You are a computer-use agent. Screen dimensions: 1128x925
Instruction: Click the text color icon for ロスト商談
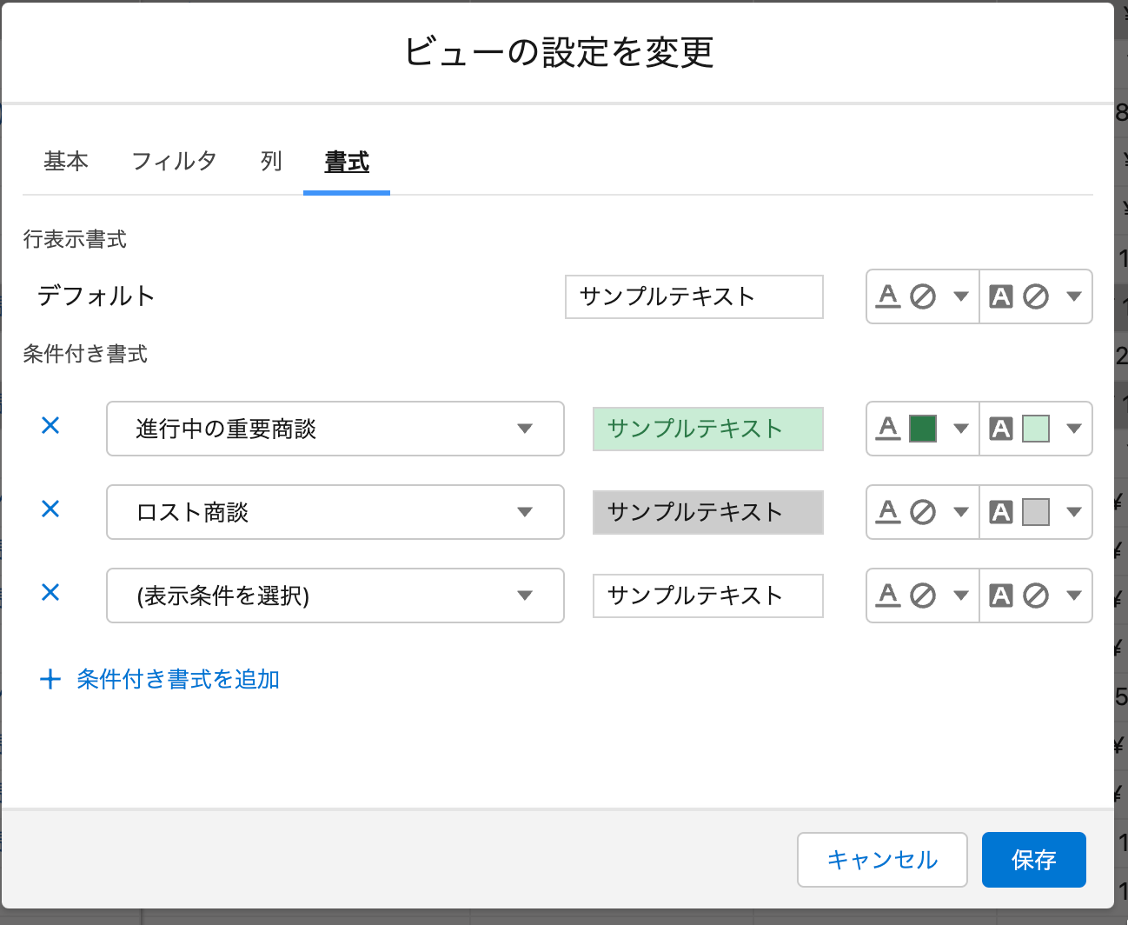888,512
